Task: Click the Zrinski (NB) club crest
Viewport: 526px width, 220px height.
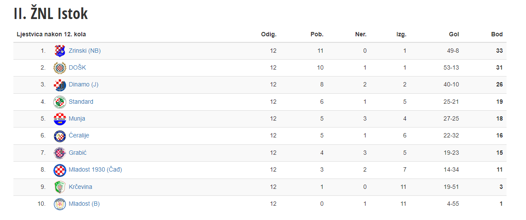Action: [x=60, y=51]
